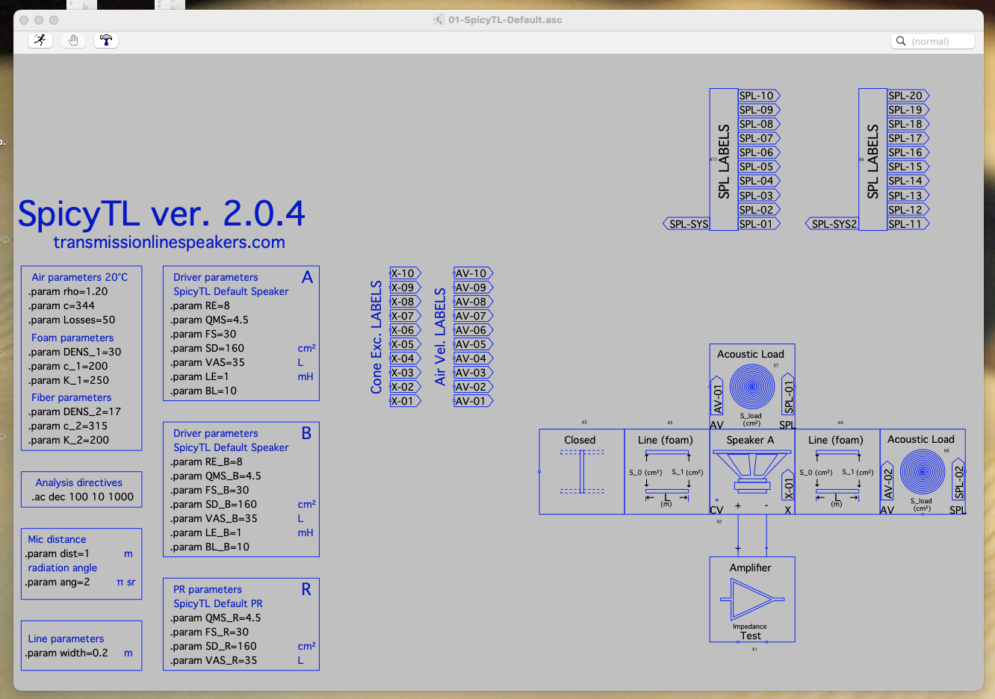Select the Amplifier triangle symbol
995x699 pixels.
(x=752, y=599)
